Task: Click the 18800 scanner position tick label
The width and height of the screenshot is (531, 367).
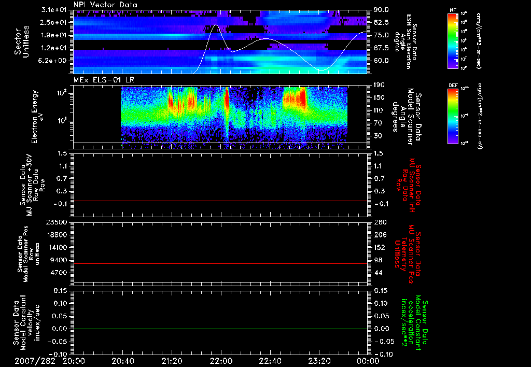Action: [x=57, y=235]
